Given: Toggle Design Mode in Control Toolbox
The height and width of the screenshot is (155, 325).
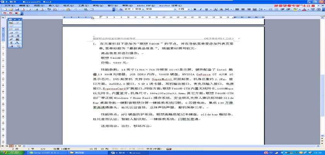Looking at the screenshot, I should point(11,22).
